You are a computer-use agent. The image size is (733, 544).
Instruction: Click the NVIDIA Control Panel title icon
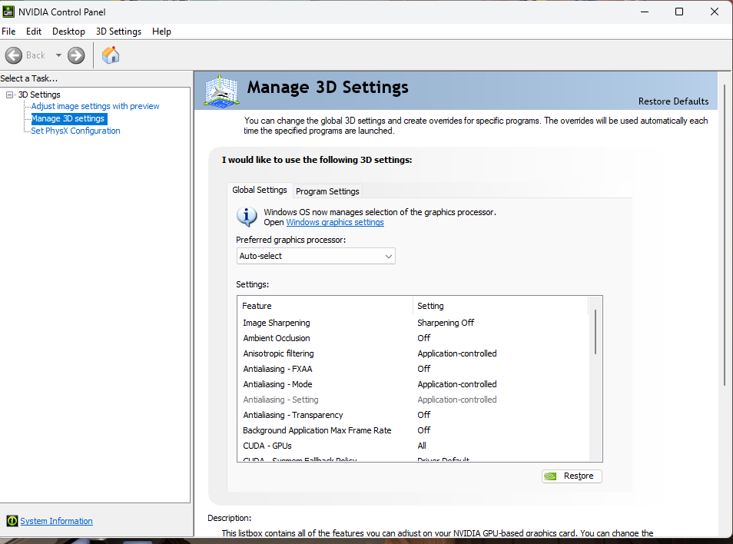pos(8,12)
